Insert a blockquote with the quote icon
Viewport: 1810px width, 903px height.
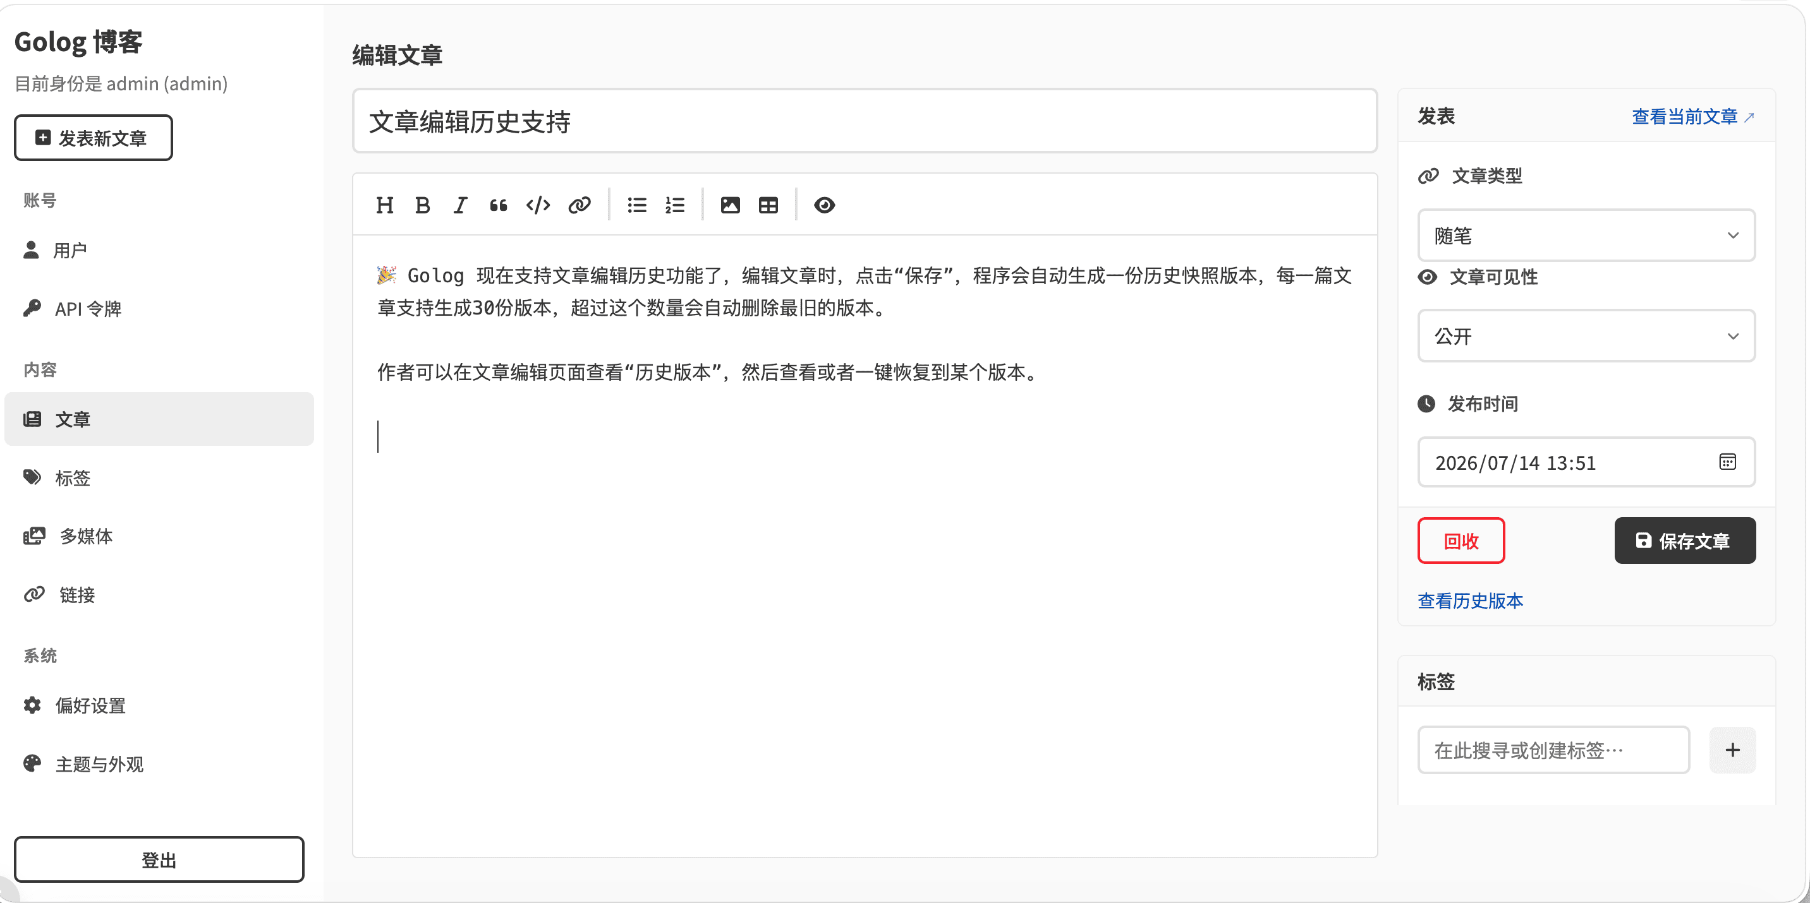pyautogui.click(x=498, y=205)
